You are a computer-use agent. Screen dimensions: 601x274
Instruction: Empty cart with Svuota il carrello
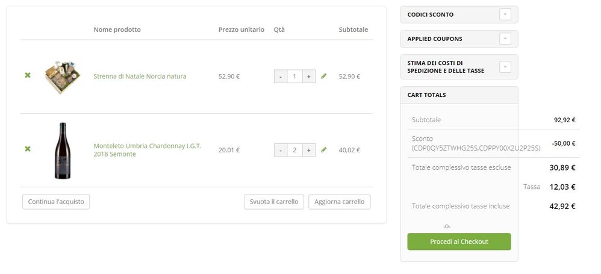pos(274,202)
